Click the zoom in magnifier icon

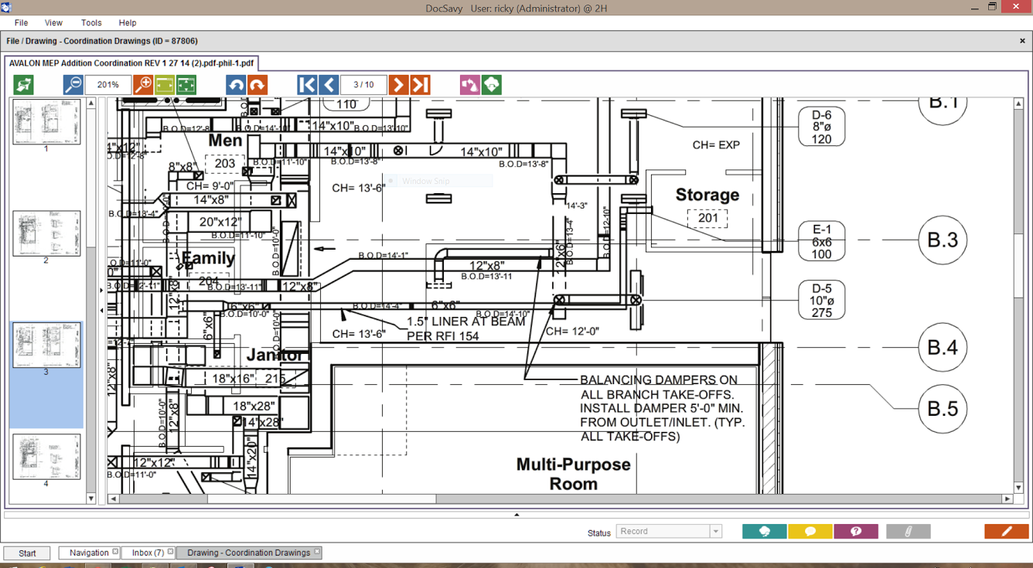click(x=143, y=85)
